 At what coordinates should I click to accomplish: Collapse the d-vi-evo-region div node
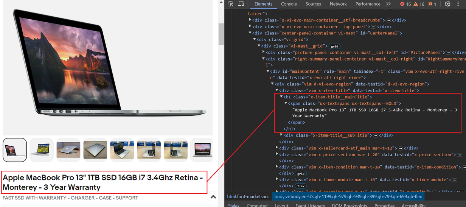point(272,84)
